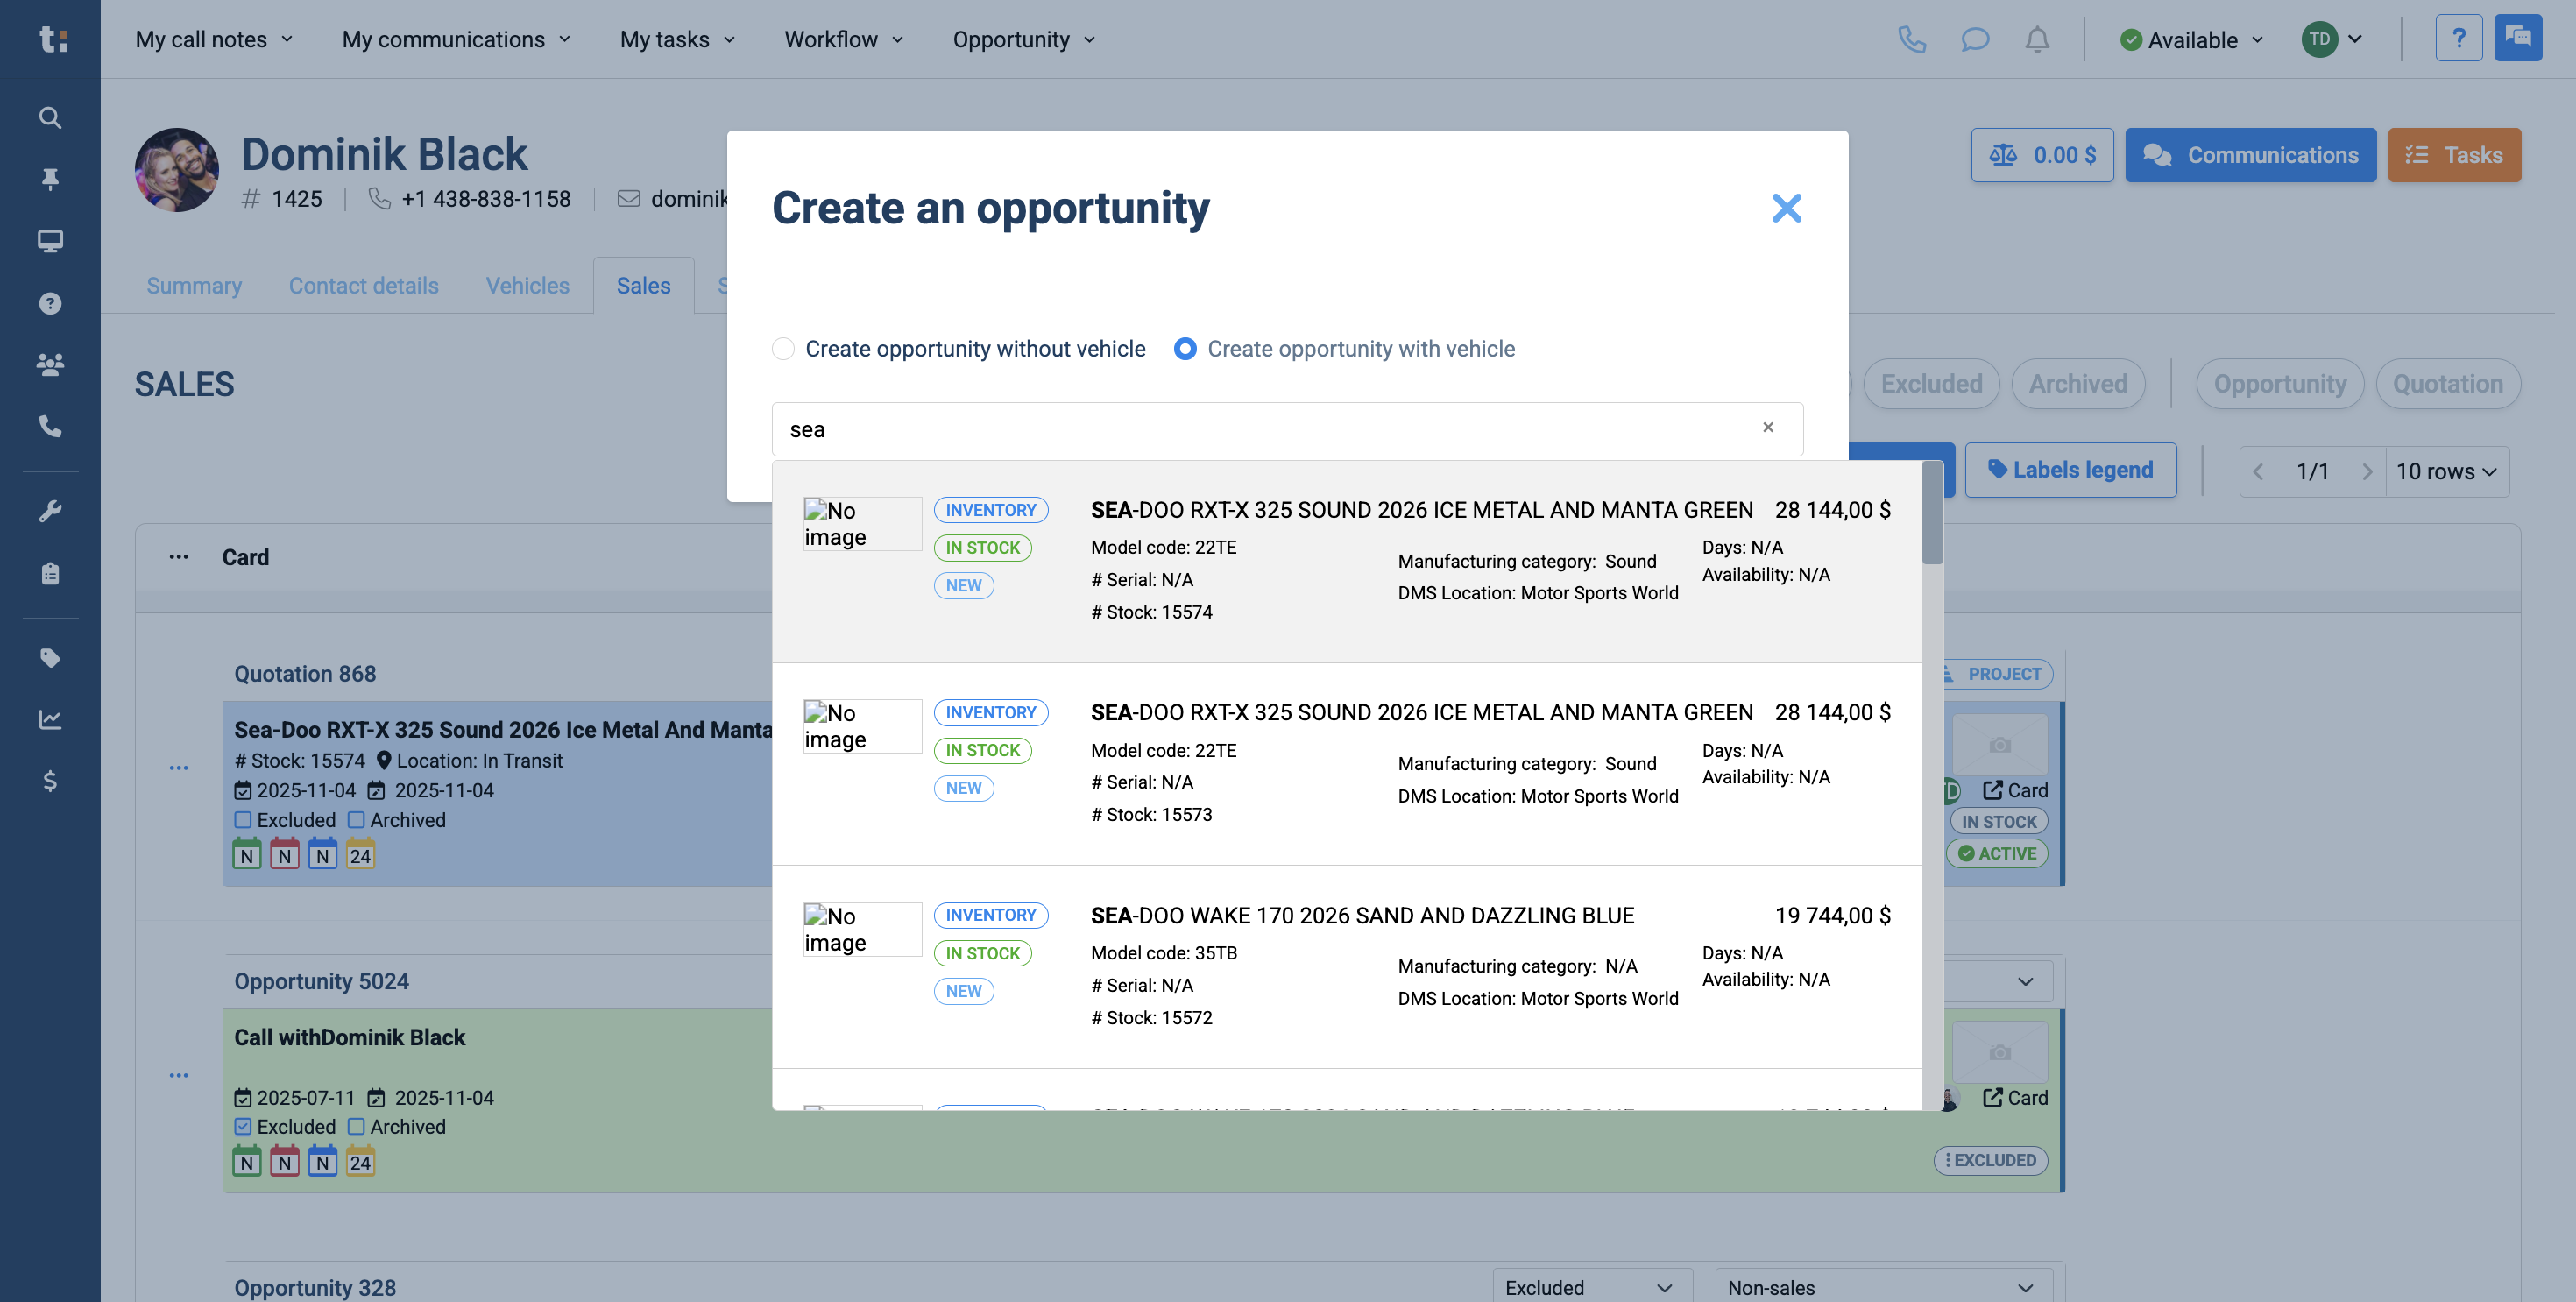
Task: Click the notification bell icon
Action: tap(2036, 40)
